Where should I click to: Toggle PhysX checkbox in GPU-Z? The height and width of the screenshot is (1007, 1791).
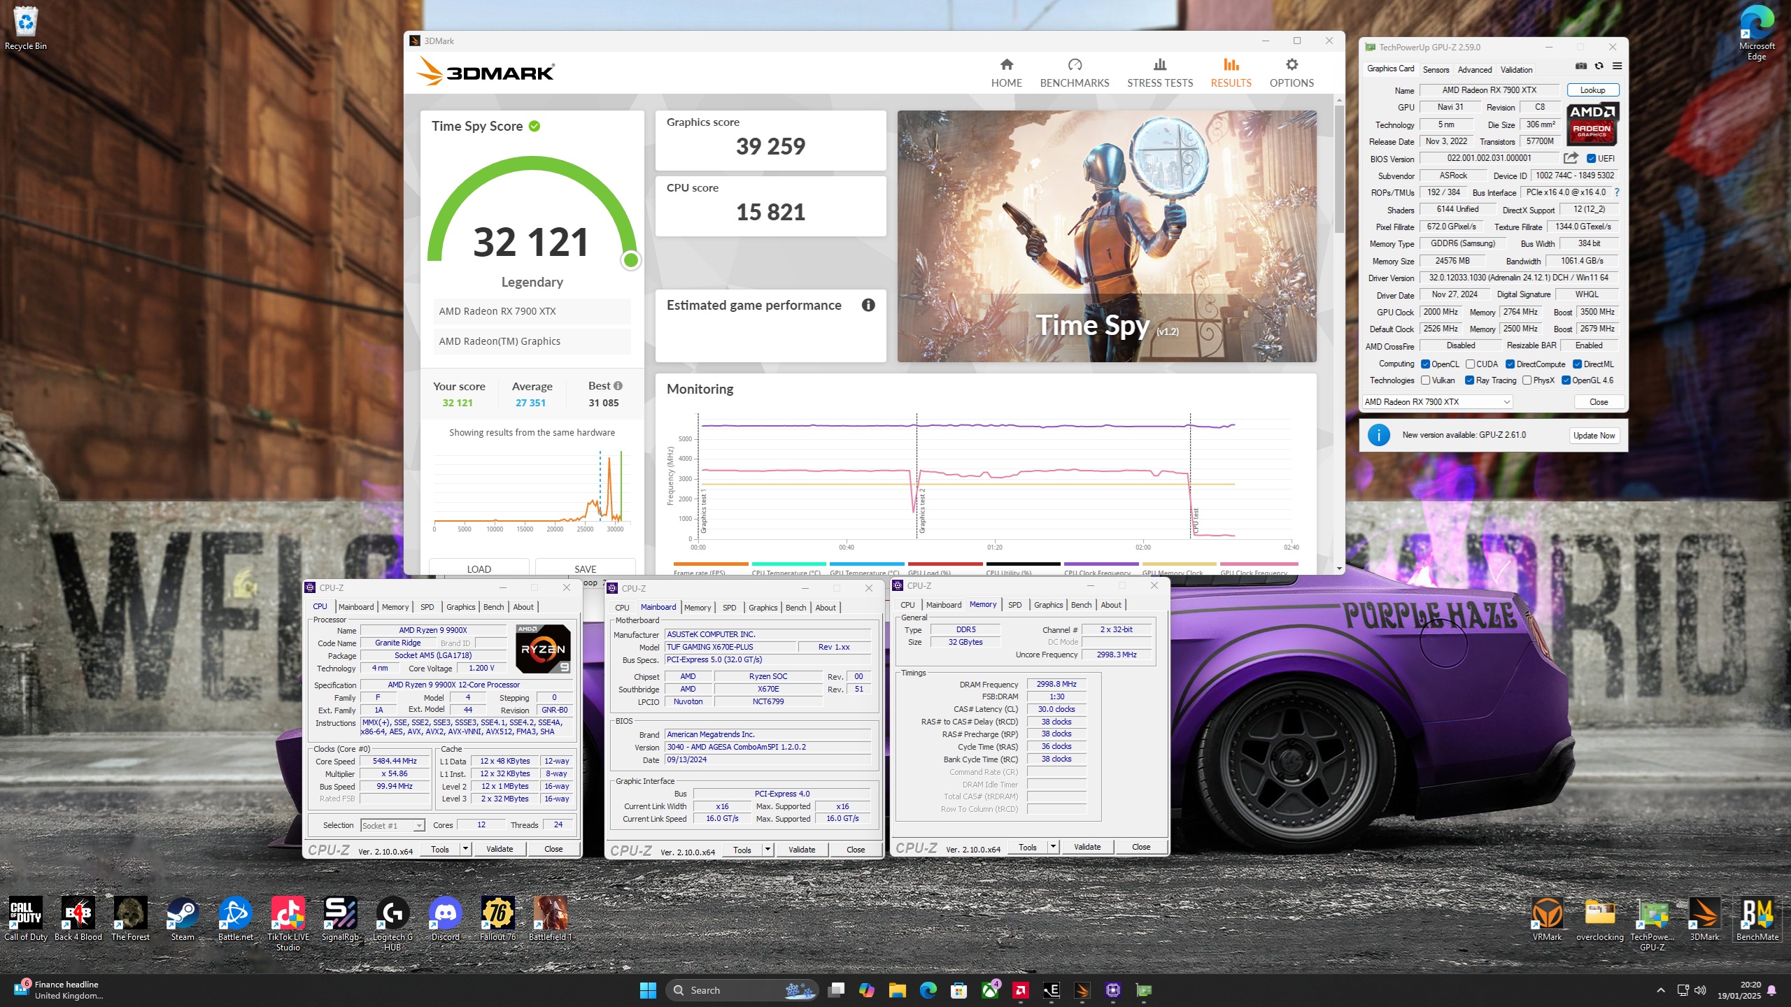pos(1527,380)
